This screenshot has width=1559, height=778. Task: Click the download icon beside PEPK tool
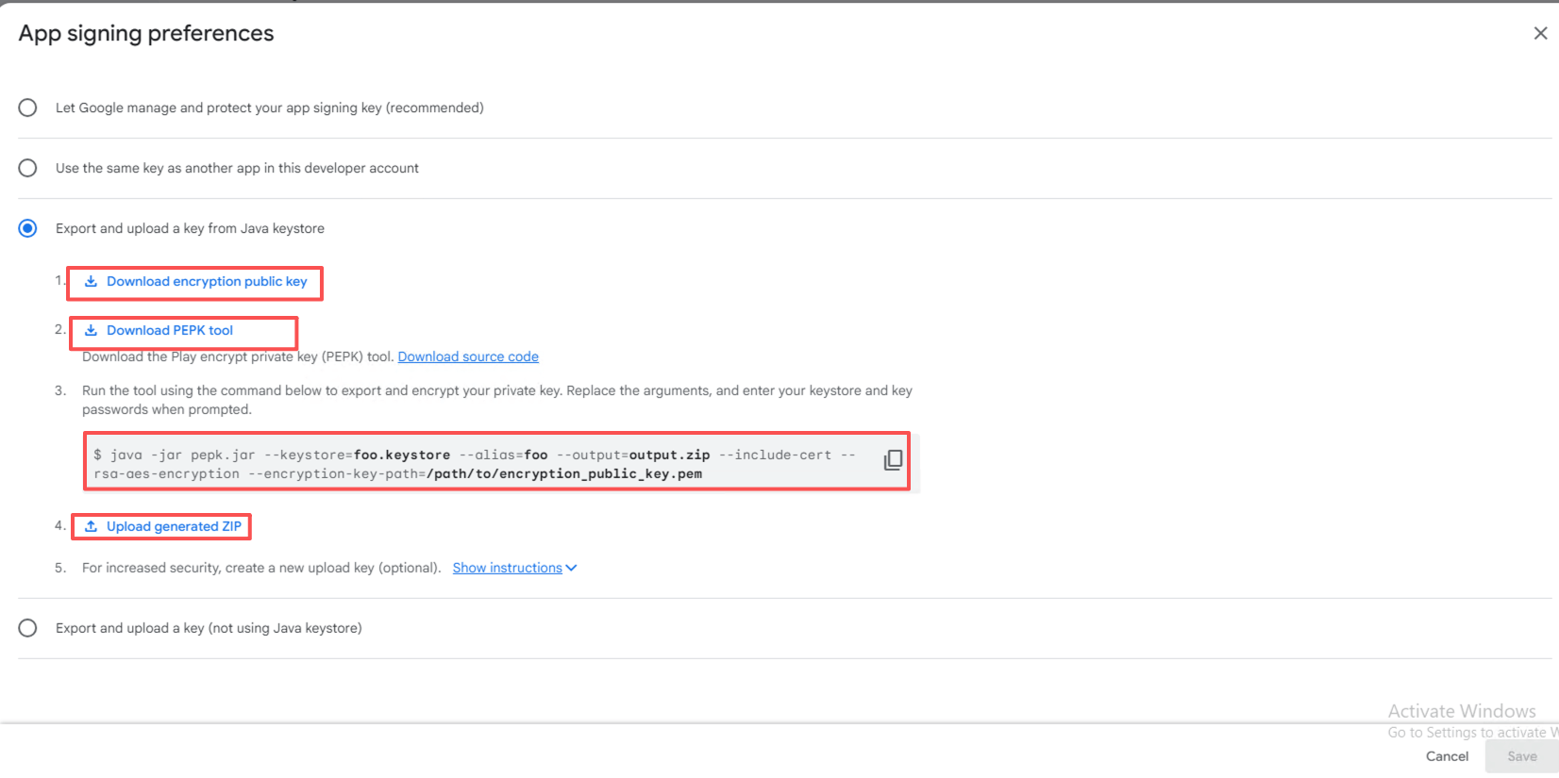coord(91,330)
